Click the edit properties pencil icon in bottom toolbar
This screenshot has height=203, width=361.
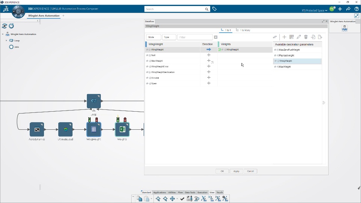click(190, 198)
